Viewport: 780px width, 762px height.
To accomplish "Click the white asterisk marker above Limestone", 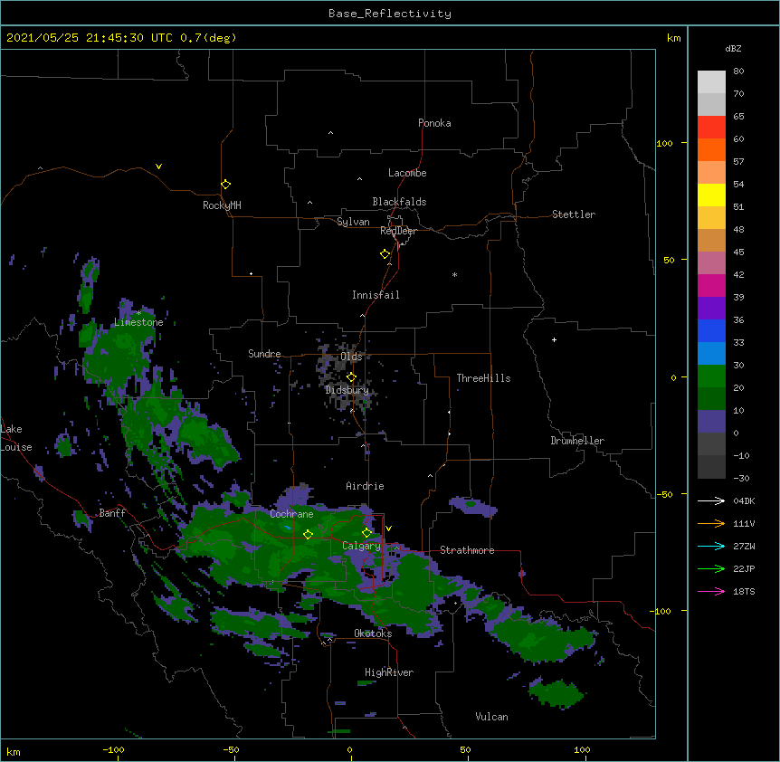I will pyautogui.click(x=138, y=313).
